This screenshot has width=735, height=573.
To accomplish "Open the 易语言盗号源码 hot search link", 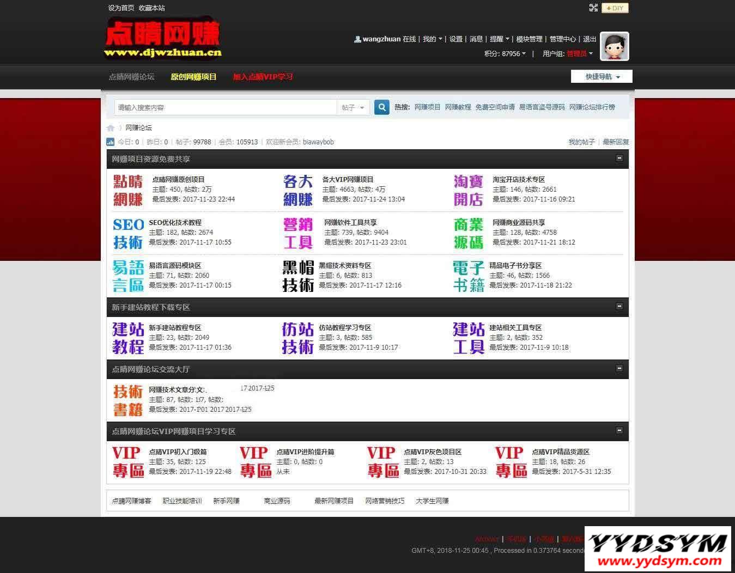I will tap(542, 107).
